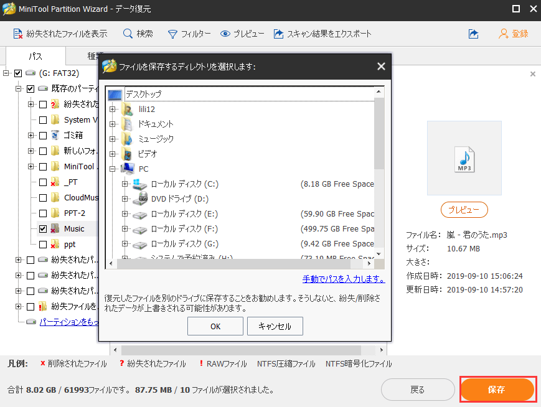Expand the 紛失ファイル RAW node
Viewport: 541px width, 407px height.
coord(18,306)
